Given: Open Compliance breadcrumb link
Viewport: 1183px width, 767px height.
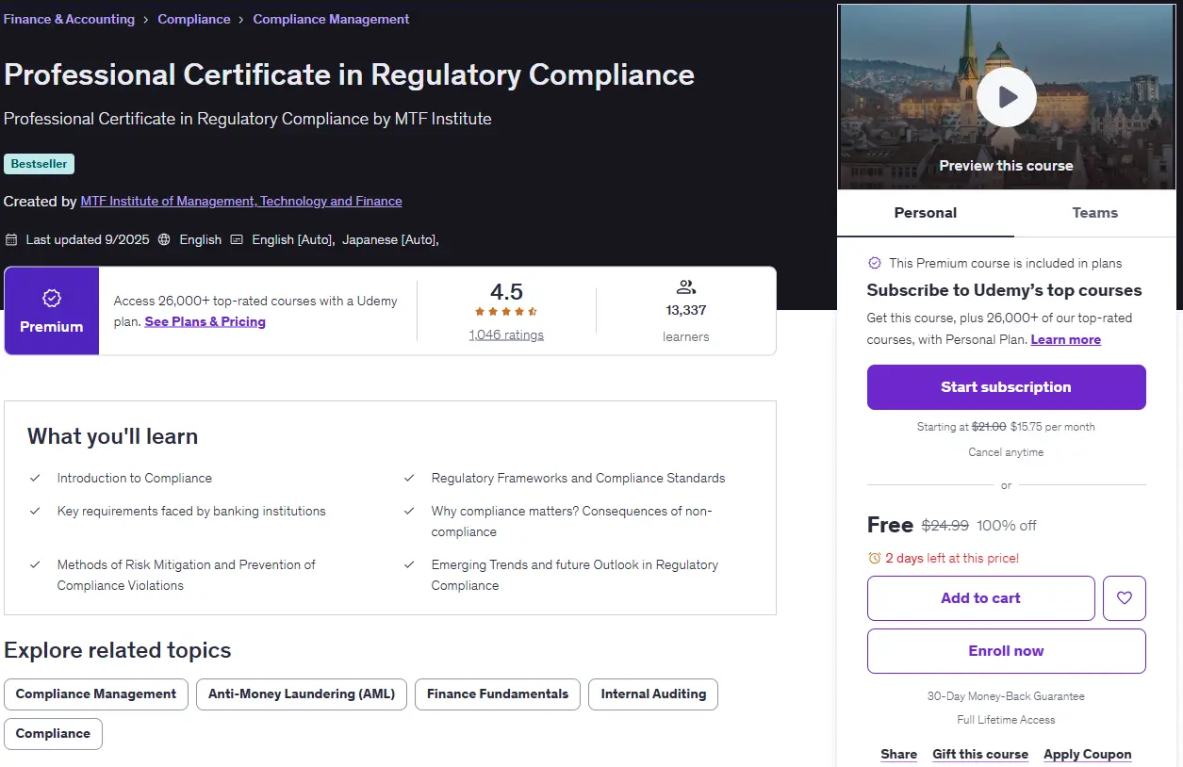Looking at the screenshot, I should tap(194, 19).
